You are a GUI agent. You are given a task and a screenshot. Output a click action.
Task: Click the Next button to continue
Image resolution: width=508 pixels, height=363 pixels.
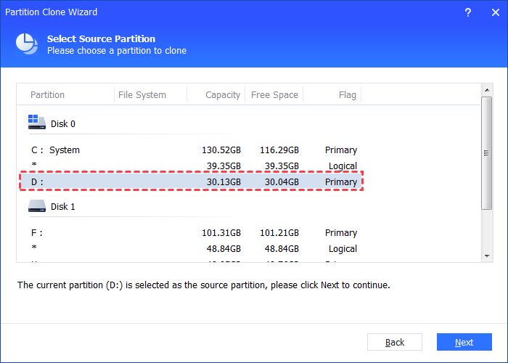(x=464, y=342)
